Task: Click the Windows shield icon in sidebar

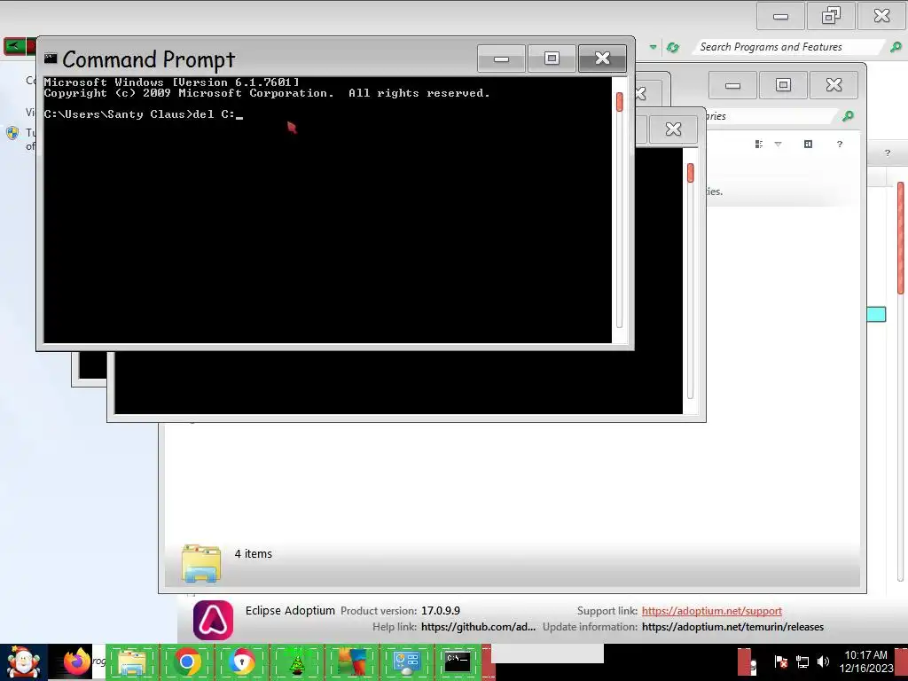Action: click(12, 134)
